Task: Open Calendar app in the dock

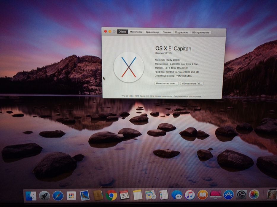Action: [125, 195]
